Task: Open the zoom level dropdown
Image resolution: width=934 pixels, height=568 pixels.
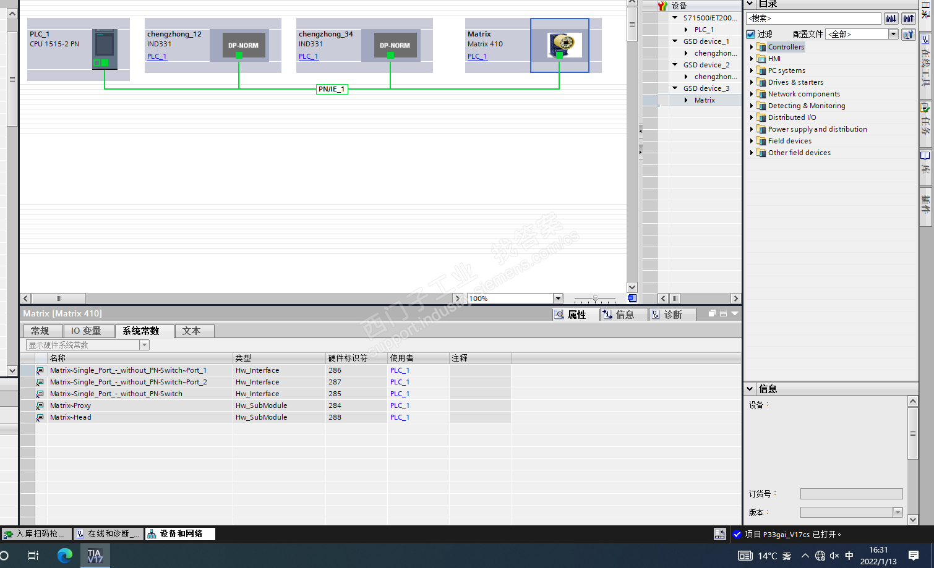Action: [558, 299]
